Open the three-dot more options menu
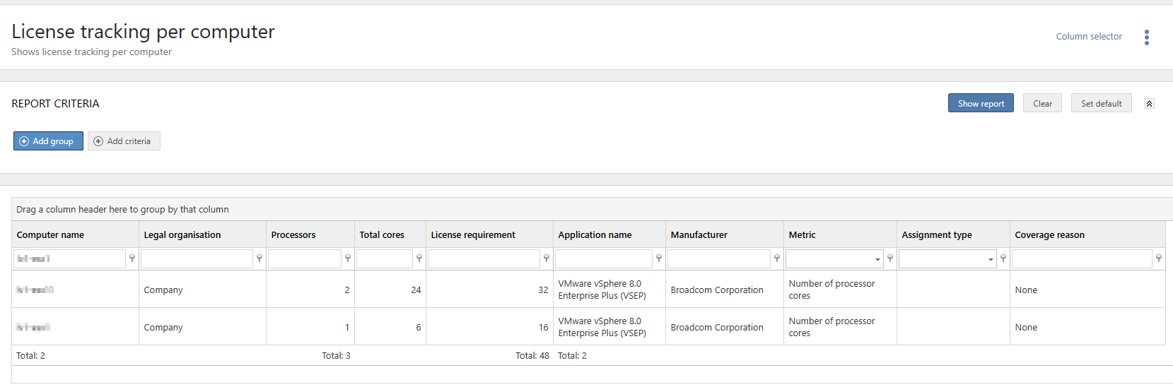This screenshot has height=387, width=1173. tap(1147, 37)
